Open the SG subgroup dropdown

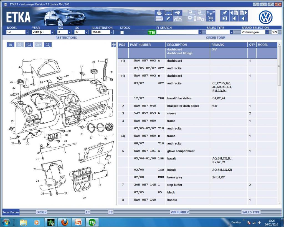[x=87, y=32]
